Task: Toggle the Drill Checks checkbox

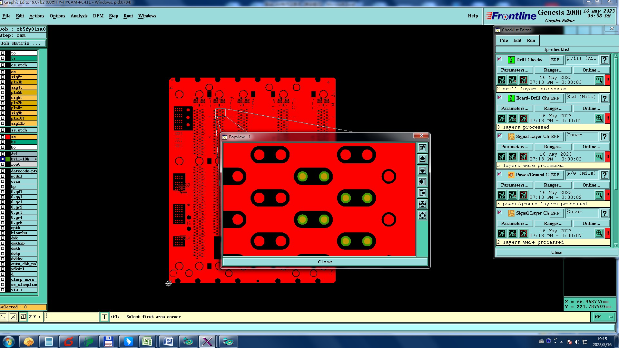Action: tap(500, 59)
